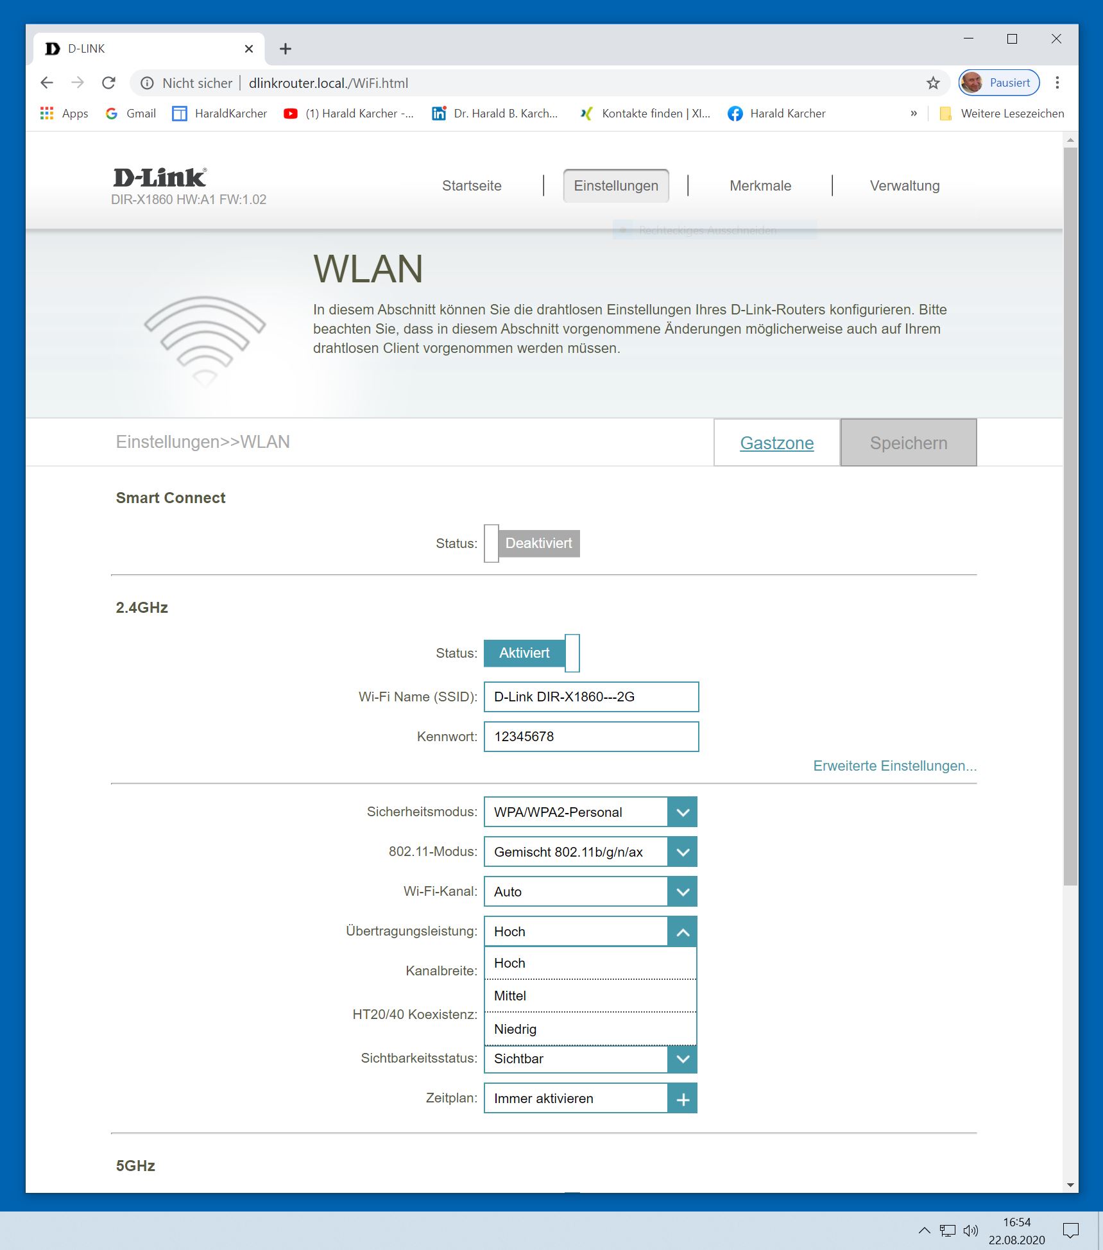Show hidden system tray icons
This screenshot has height=1250, width=1103.
(x=924, y=1230)
